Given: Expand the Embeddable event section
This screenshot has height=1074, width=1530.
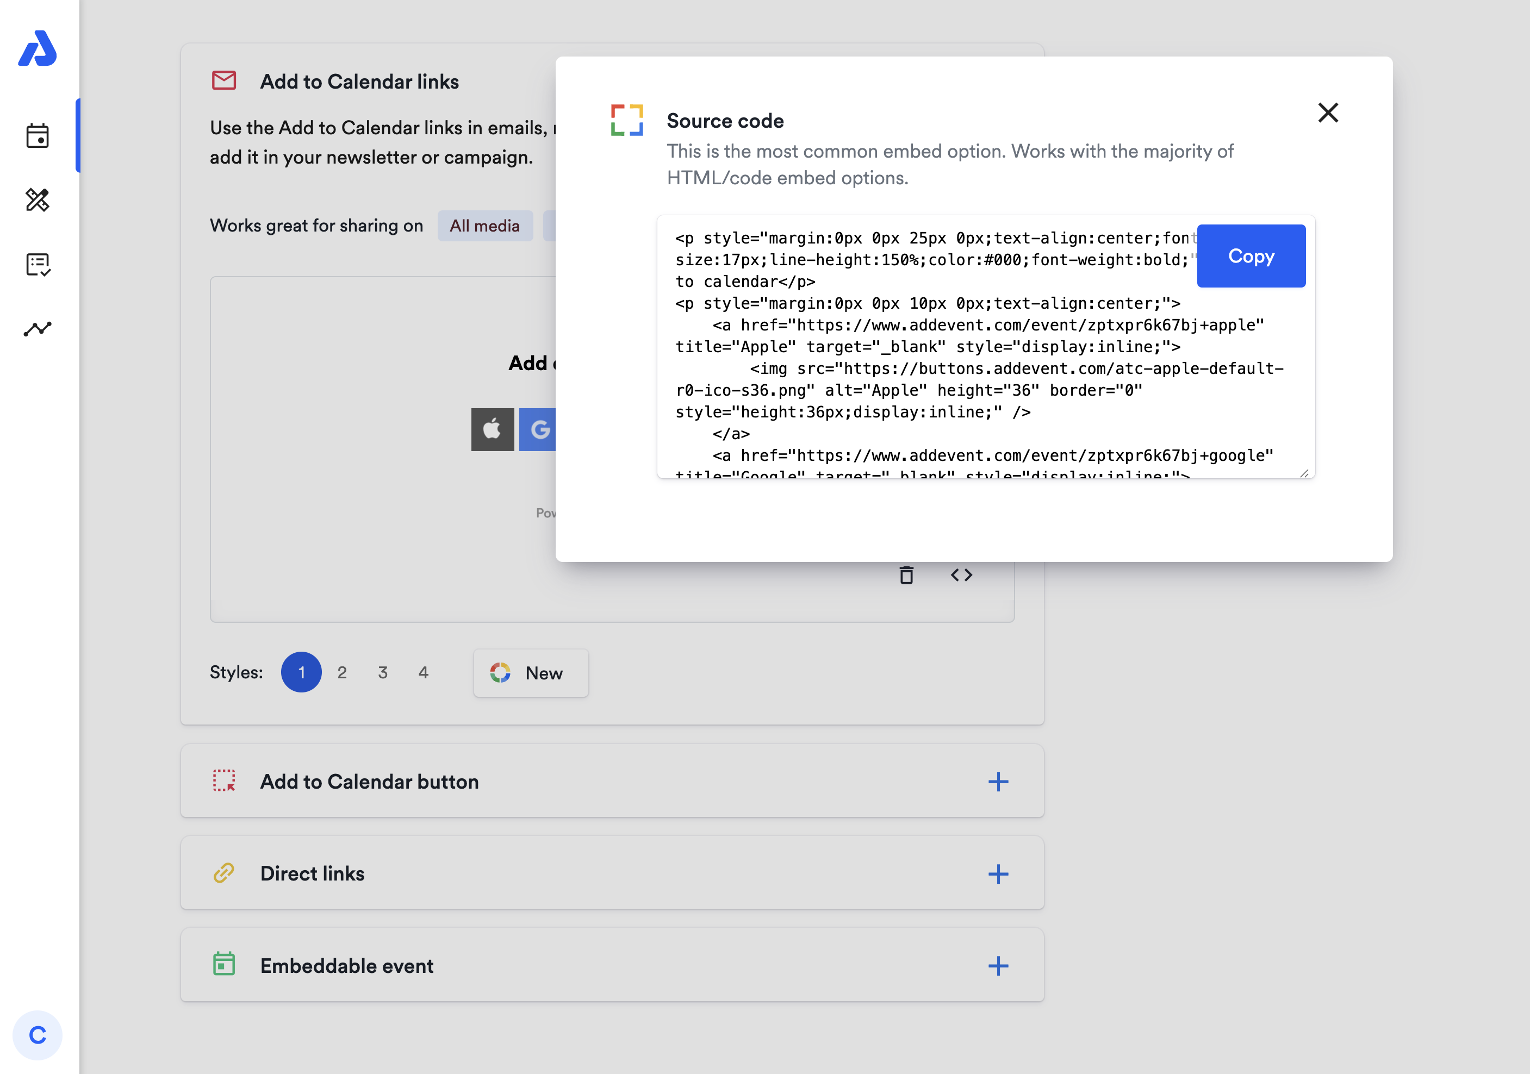Looking at the screenshot, I should 998,965.
